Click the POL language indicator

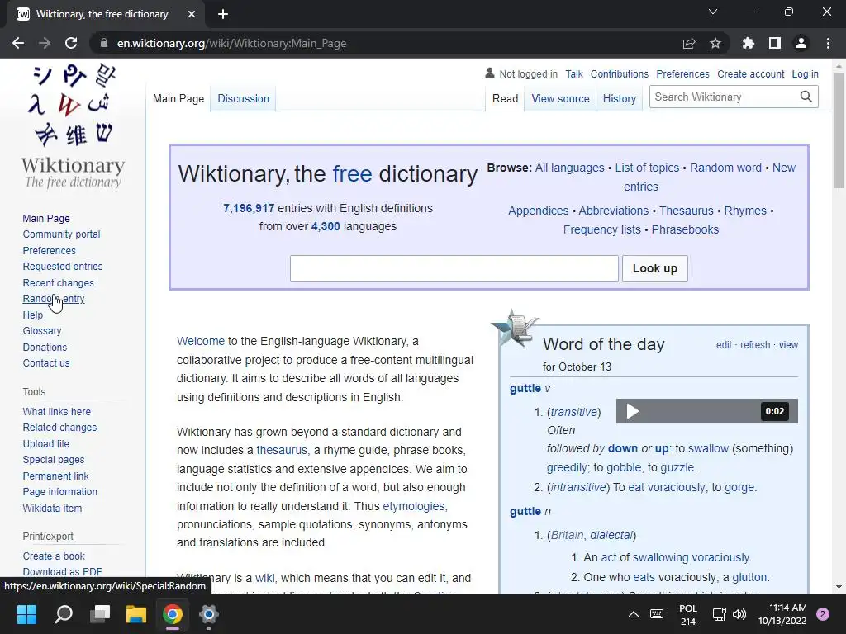pos(688,614)
